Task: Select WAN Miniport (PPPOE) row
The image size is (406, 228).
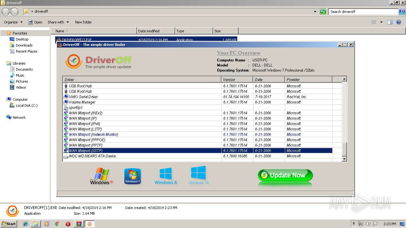Action: pos(198,140)
